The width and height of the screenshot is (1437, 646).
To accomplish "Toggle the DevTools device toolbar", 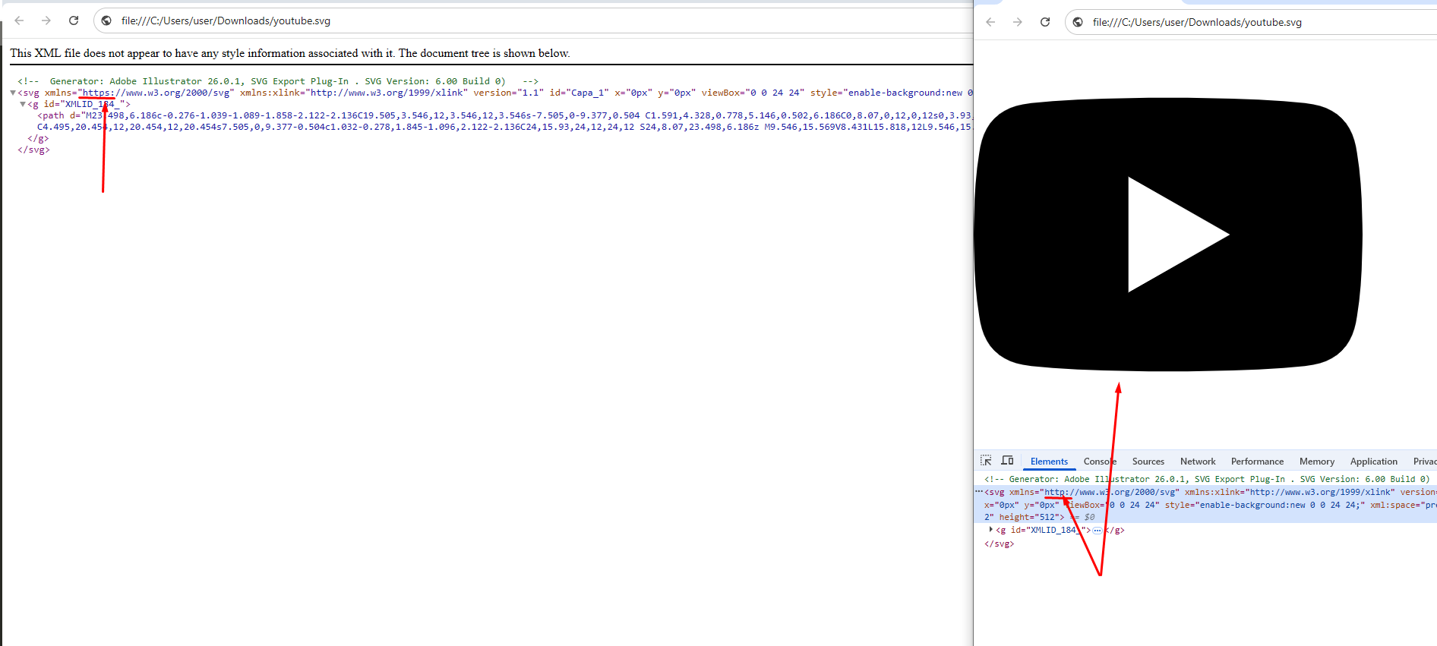I will click(1008, 461).
